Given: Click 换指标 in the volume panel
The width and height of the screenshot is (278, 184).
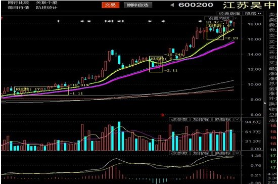Looking at the screenshot, I should pos(223,119).
